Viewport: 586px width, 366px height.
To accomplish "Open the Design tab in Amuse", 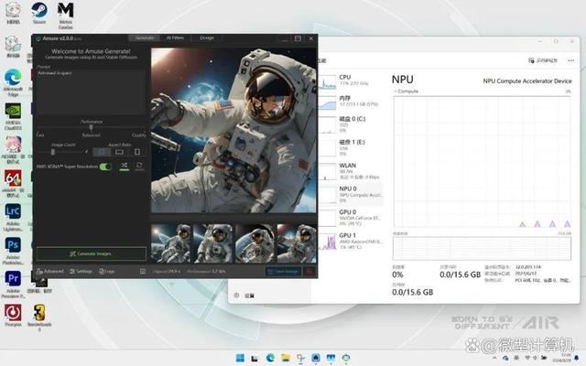I will pyautogui.click(x=207, y=38).
